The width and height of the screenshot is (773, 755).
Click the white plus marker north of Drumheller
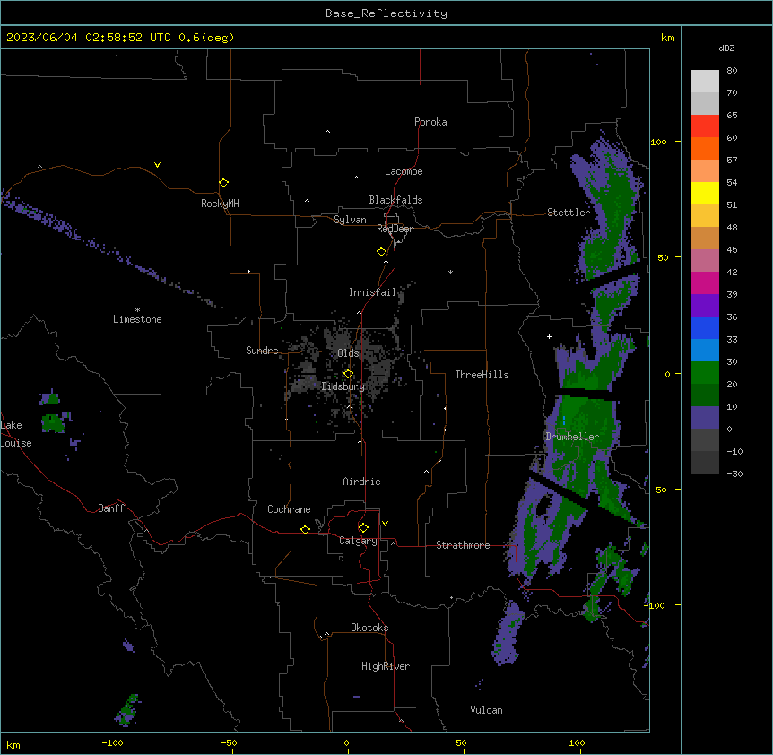click(549, 336)
